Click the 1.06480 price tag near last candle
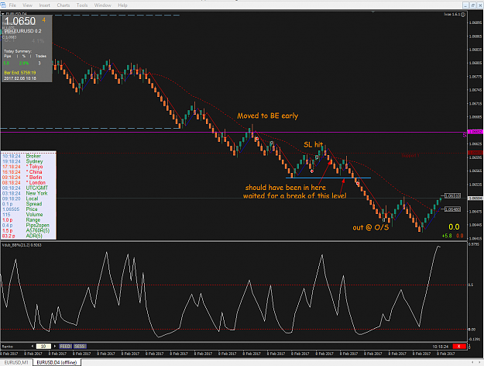The image size is (484, 366). tap(452, 209)
